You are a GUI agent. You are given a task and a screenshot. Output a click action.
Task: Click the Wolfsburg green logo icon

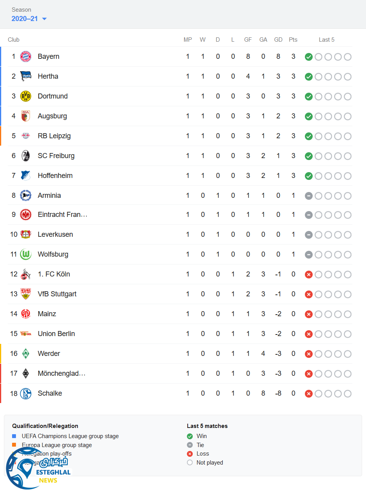pyautogui.click(x=26, y=254)
